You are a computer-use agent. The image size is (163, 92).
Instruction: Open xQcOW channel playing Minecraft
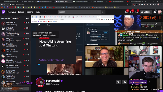coord(15,29)
